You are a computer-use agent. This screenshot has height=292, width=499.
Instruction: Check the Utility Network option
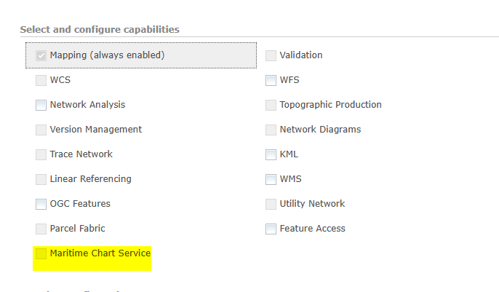[271, 204]
